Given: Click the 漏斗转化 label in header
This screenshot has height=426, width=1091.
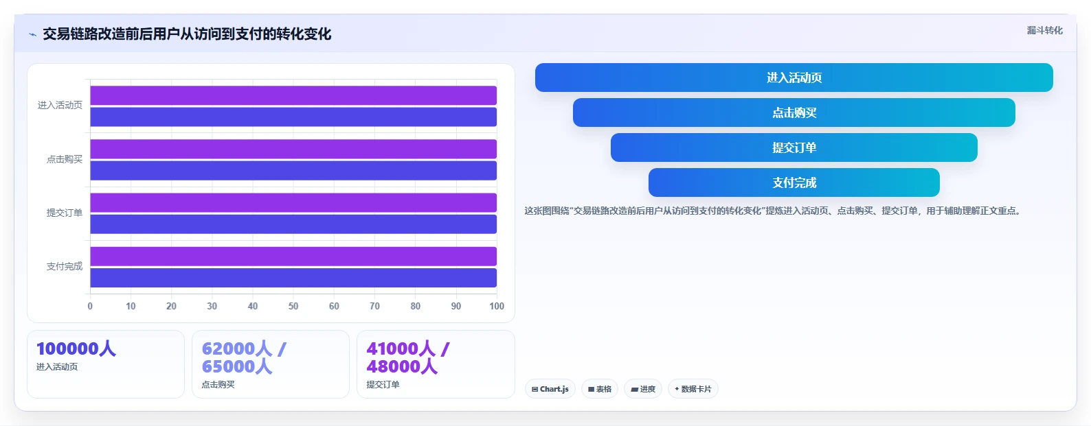Looking at the screenshot, I should click(x=1044, y=30).
